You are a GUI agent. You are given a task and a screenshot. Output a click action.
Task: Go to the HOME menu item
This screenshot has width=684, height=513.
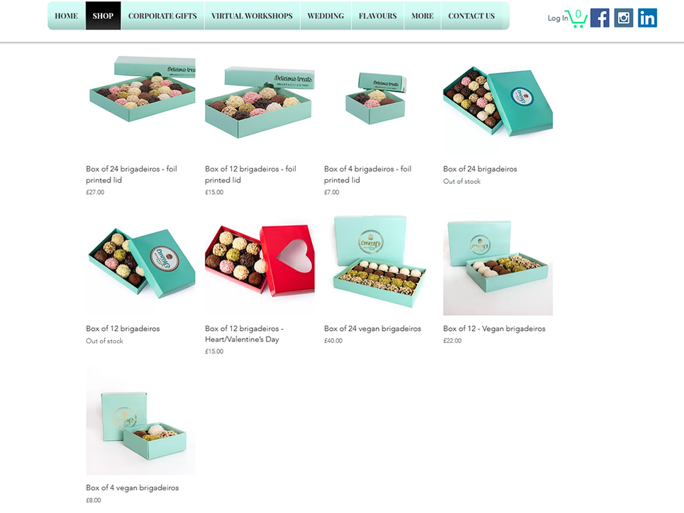(66, 16)
